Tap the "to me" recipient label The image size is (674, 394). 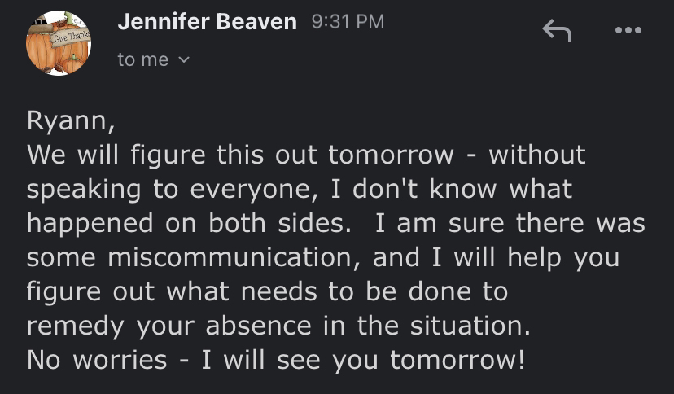(143, 59)
